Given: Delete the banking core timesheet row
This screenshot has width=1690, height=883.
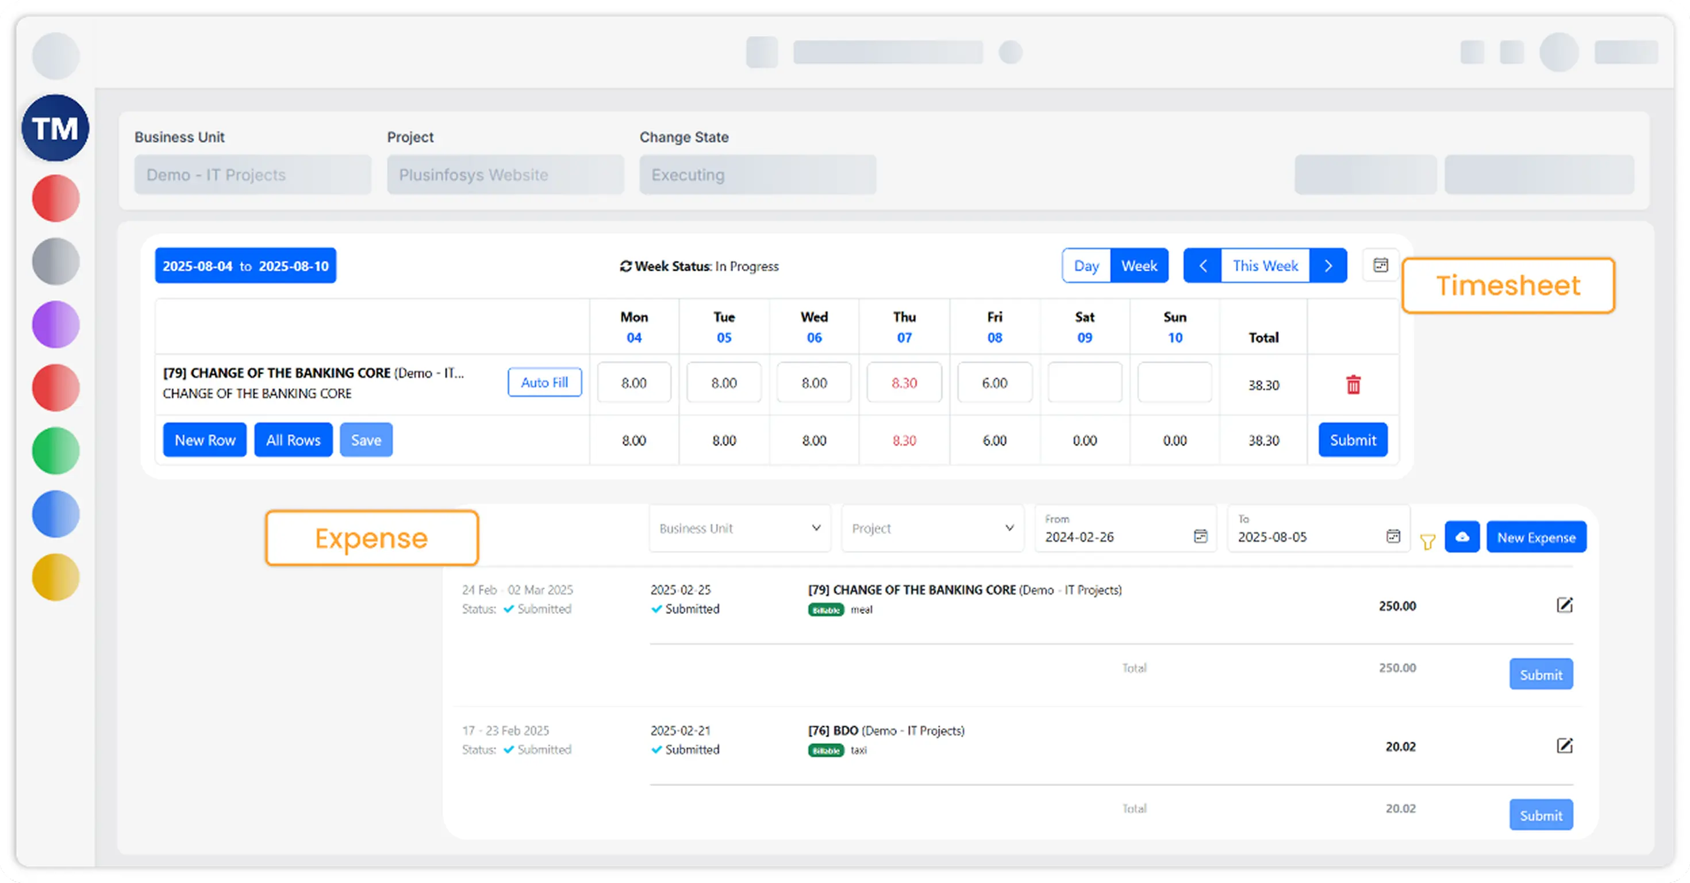Looking at the screenshot, I should click(1353, 386).
